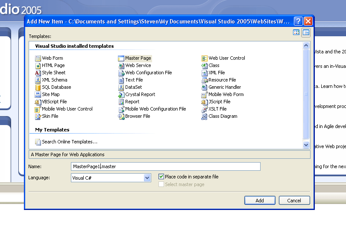Choose the DataSet template icon
Screen dimensions: 346x236
pos(121,87)
